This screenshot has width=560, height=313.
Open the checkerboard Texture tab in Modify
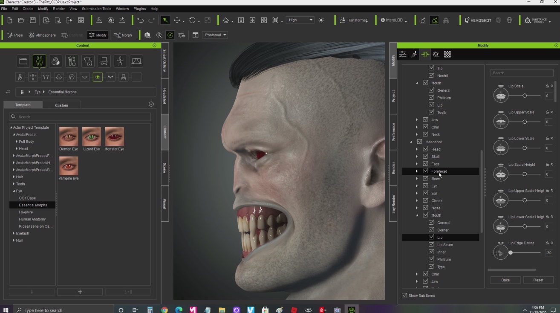click(x=447, y=54)
